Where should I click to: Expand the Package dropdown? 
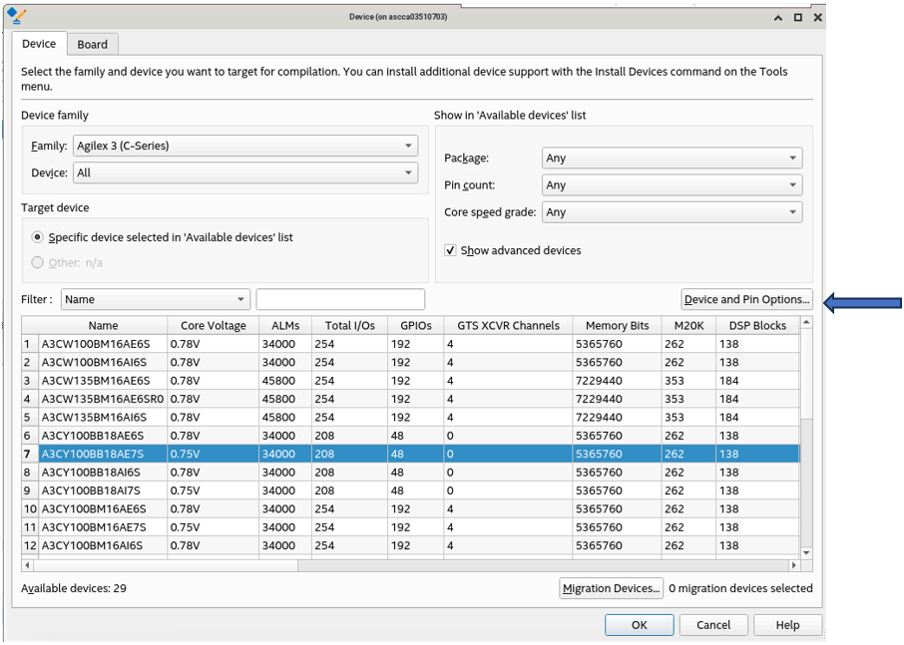pyautogui.click(x=673, y=158)
